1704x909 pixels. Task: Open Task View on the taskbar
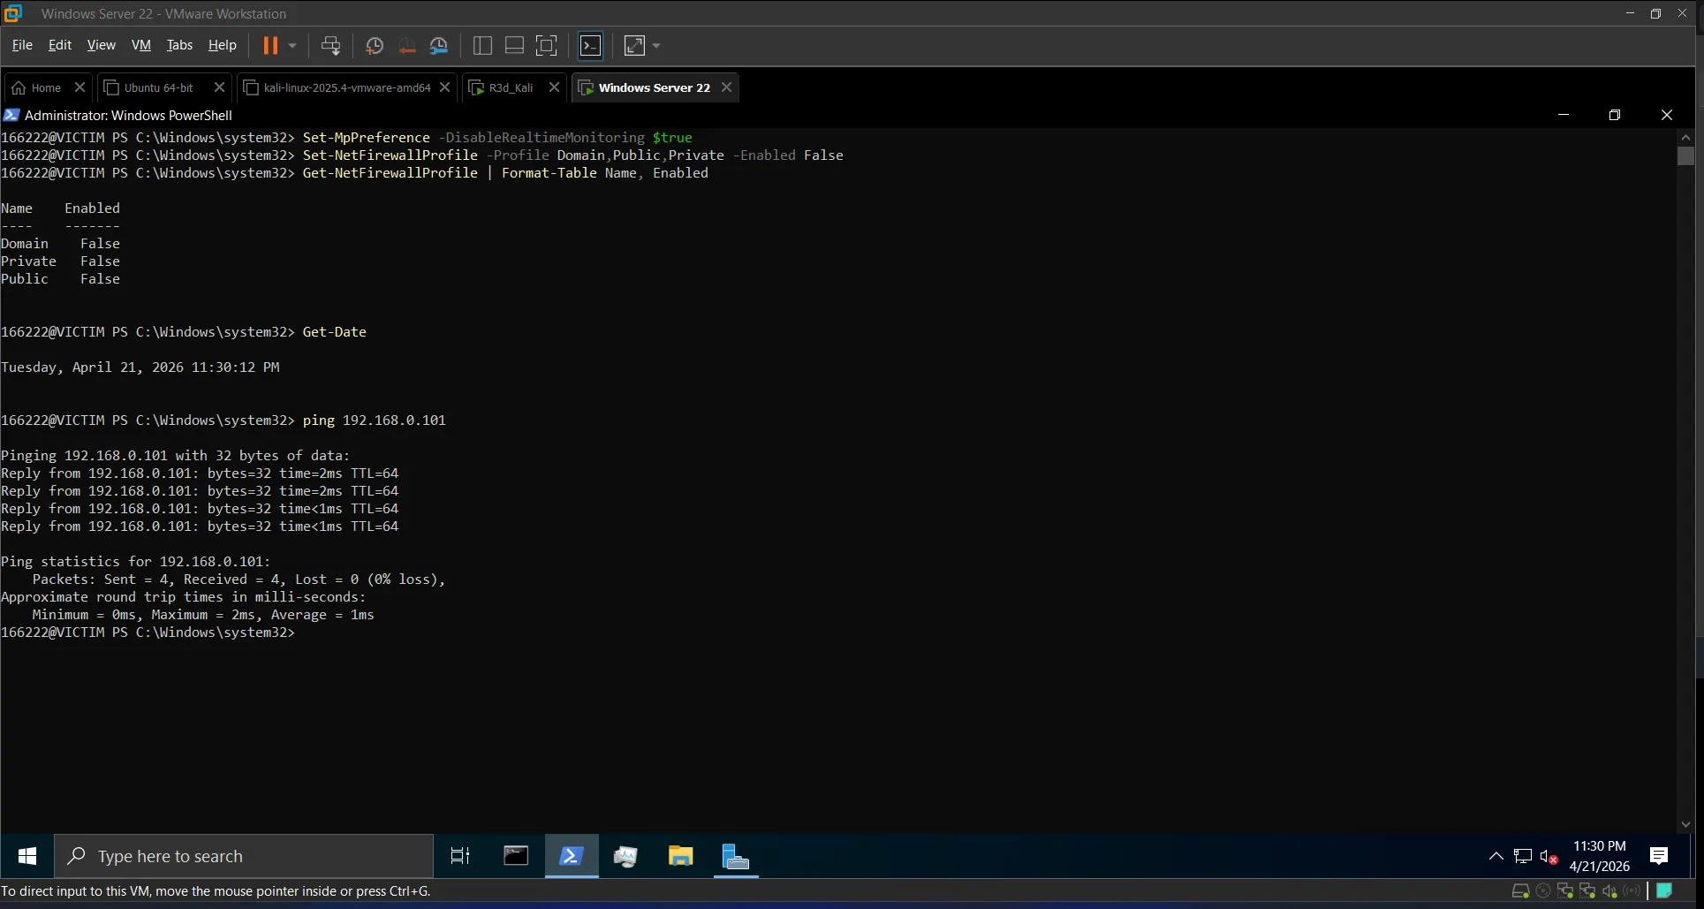pyautogui.click(x=460, y=856)
